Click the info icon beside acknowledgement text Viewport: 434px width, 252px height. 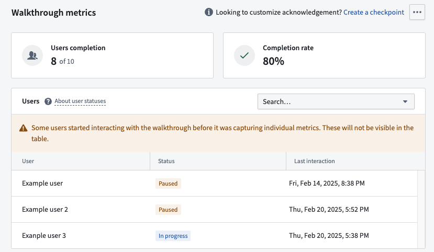pos(209,12)
